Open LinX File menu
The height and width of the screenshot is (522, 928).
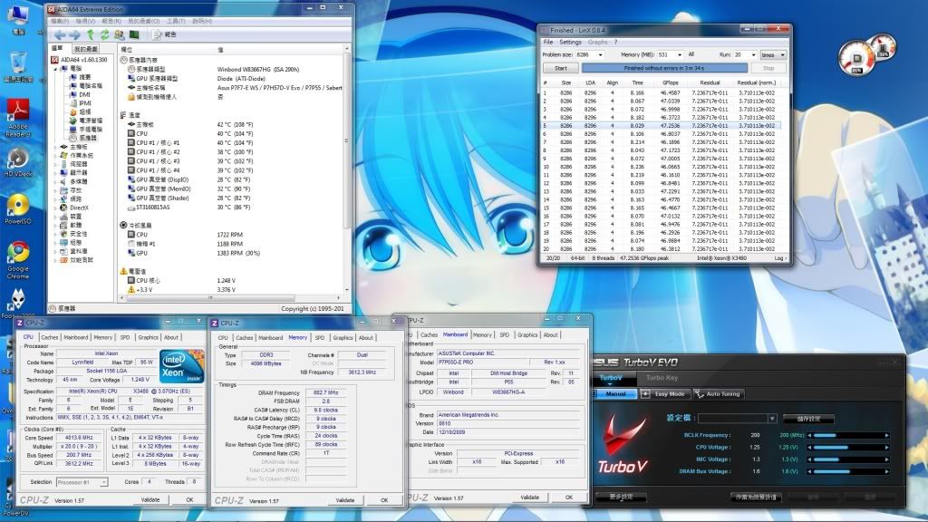tap(548, 42)
